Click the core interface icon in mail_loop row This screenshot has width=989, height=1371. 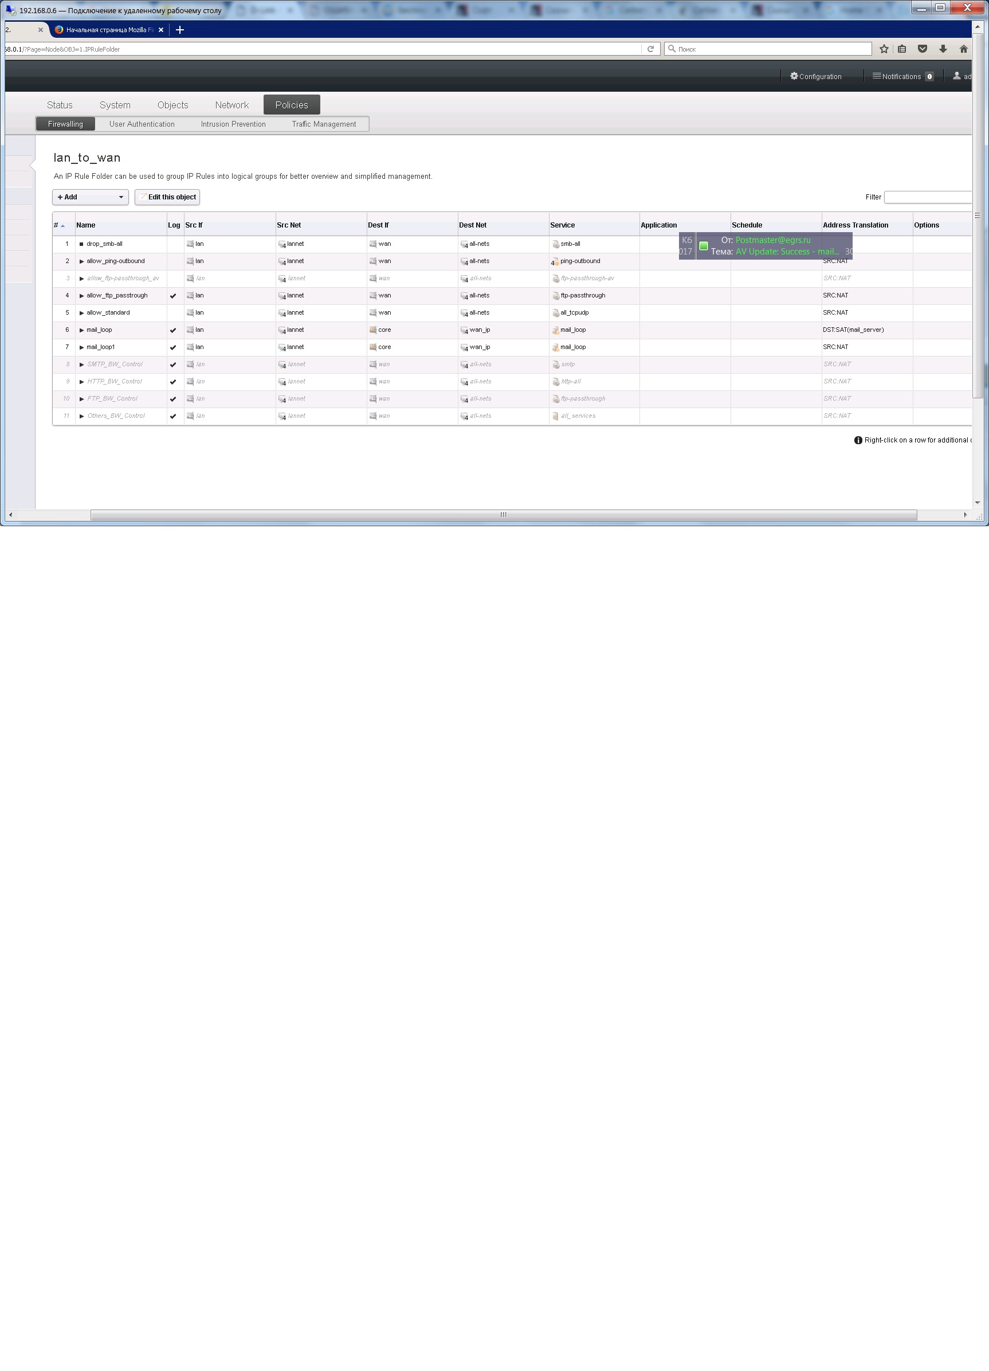point(373,330)
